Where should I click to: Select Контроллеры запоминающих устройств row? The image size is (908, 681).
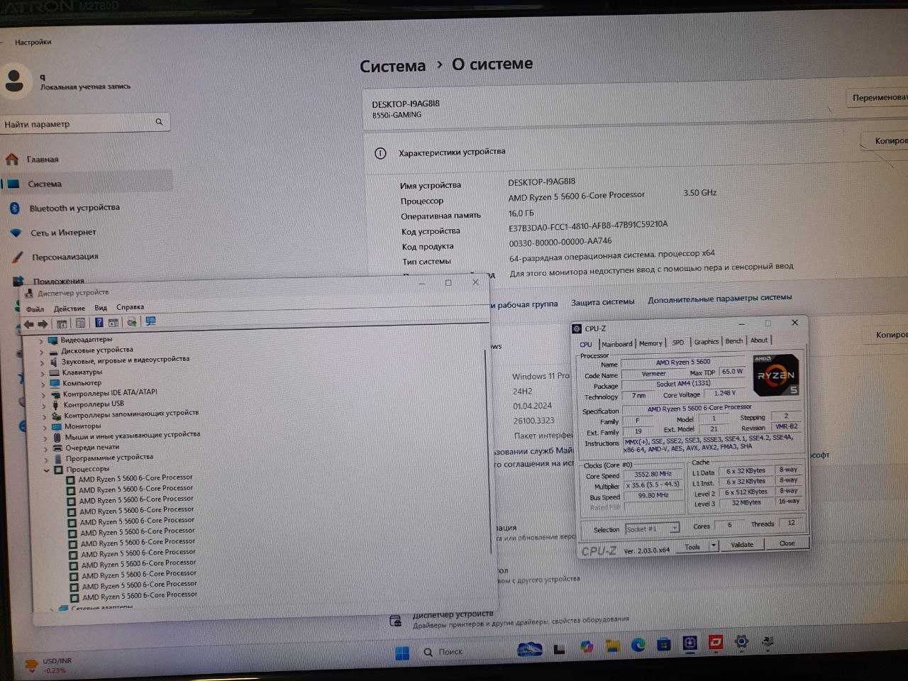(131, 414)
